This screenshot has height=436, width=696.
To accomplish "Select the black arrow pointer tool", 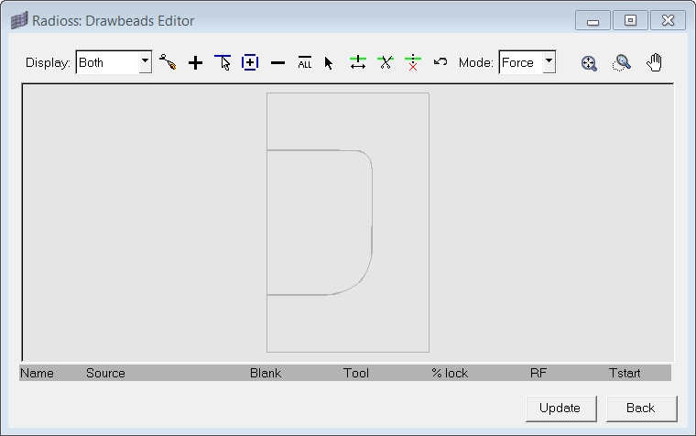I will 329,63.
